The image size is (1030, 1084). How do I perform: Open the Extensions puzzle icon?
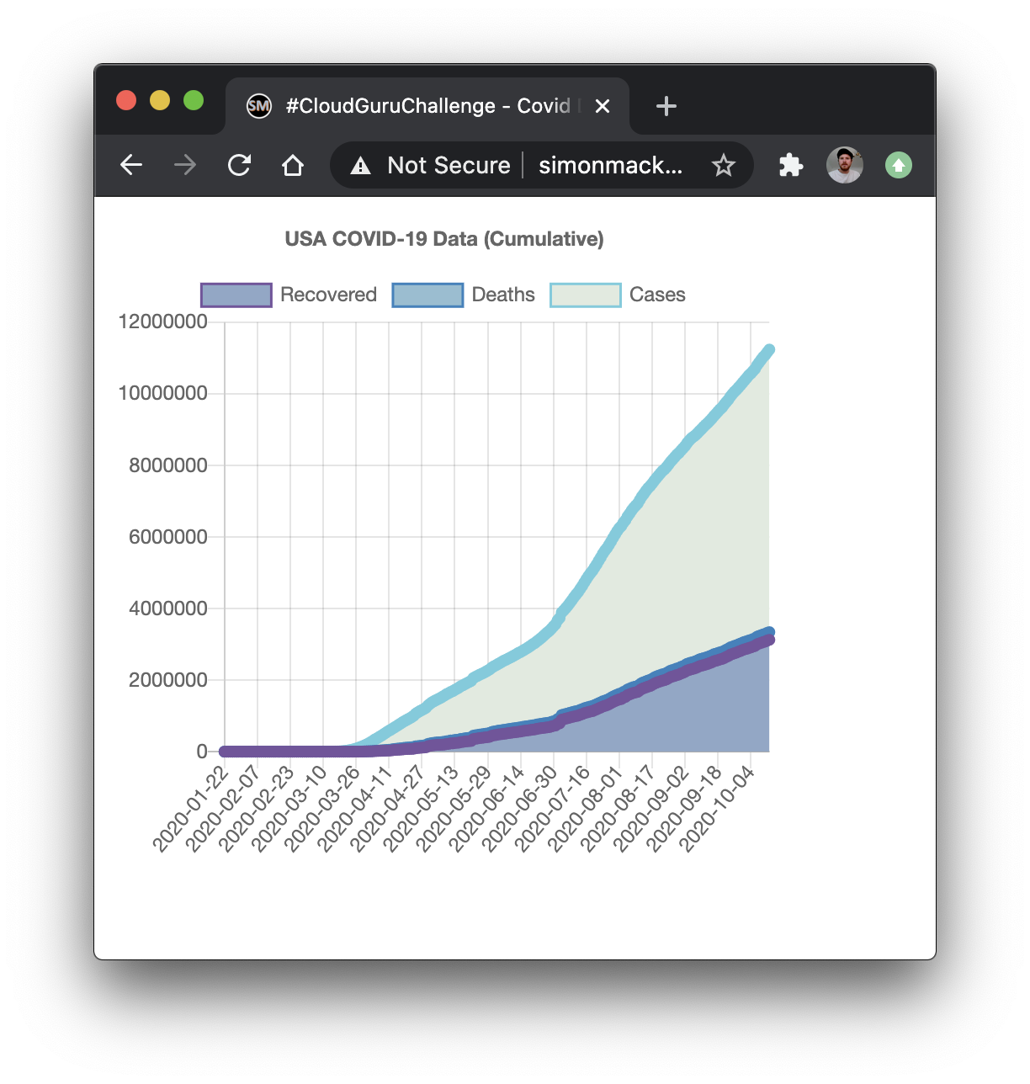point(791,165)
